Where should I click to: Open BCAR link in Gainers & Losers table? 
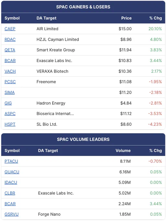[10, 60]
